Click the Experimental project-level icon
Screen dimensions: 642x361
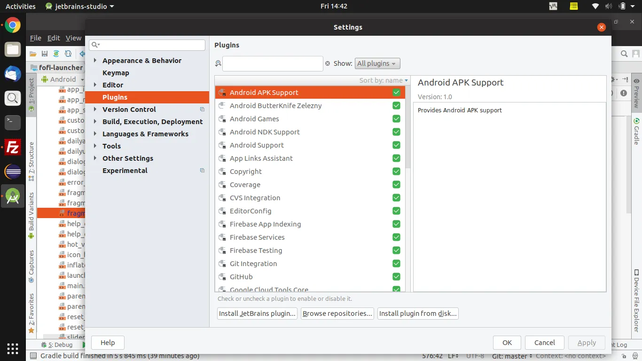click(x=202, y=171)
